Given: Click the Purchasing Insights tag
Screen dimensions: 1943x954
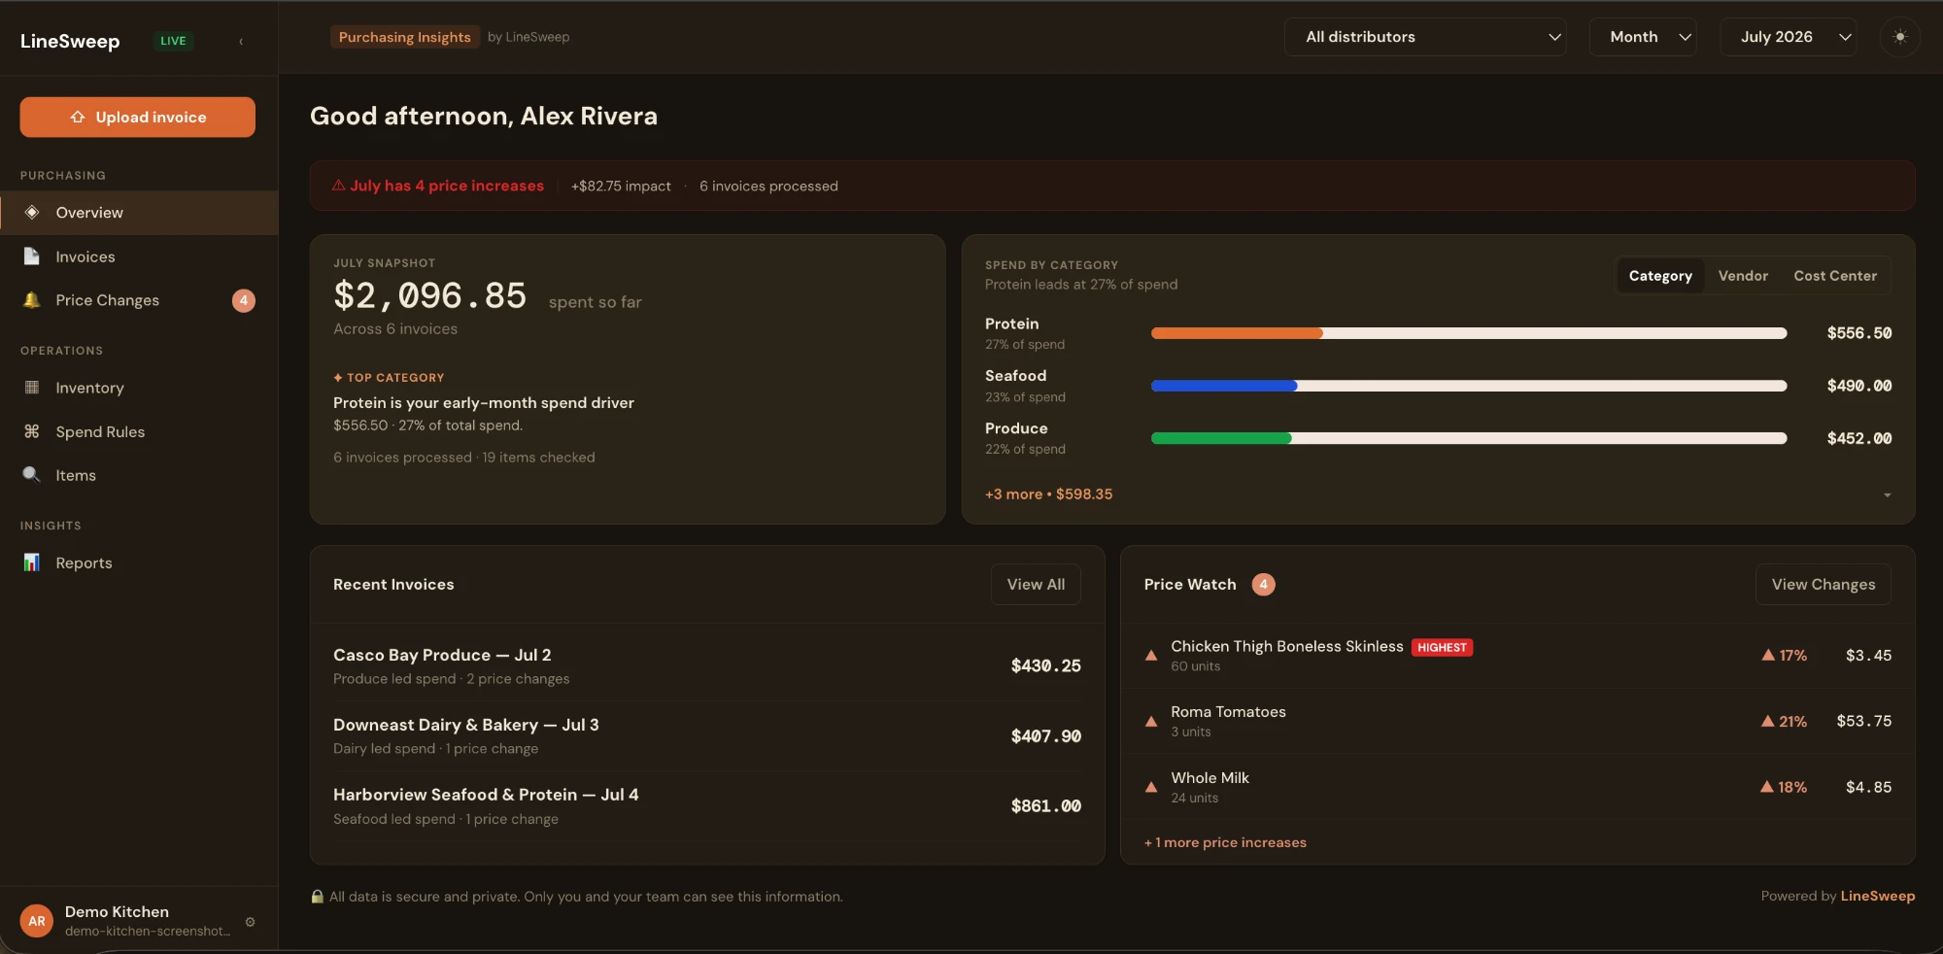Looking at the screenshot, I should (x=404, y=37).
